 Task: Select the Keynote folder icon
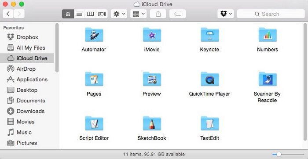[209, 35]
